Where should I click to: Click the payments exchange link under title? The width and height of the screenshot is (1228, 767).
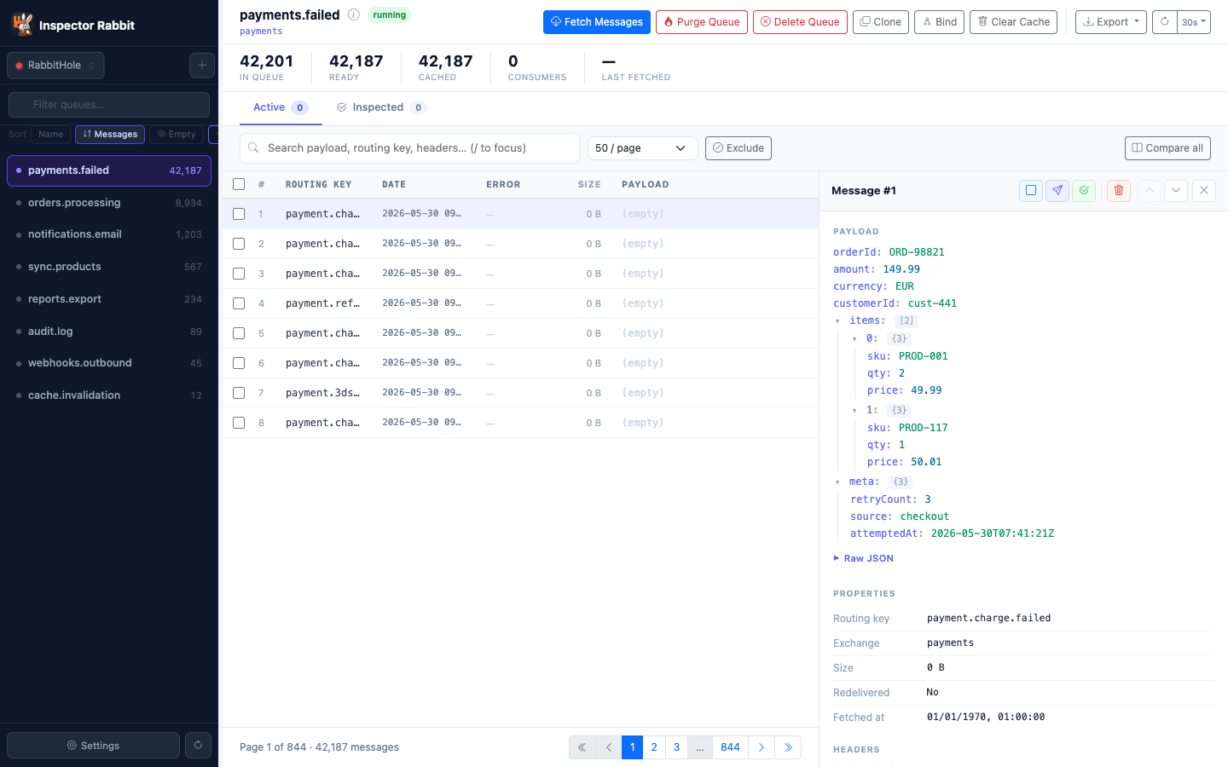pyautogui.click(x=261, y=32)
